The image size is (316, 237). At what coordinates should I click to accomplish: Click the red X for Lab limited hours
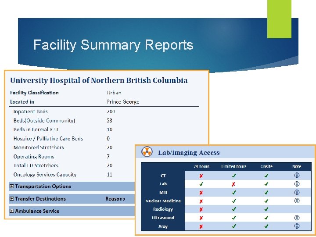[233, 184]
